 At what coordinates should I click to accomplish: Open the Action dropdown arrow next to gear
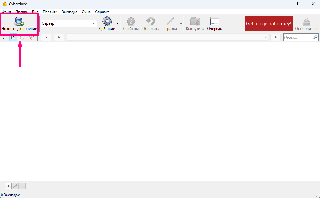coord(117,24)
